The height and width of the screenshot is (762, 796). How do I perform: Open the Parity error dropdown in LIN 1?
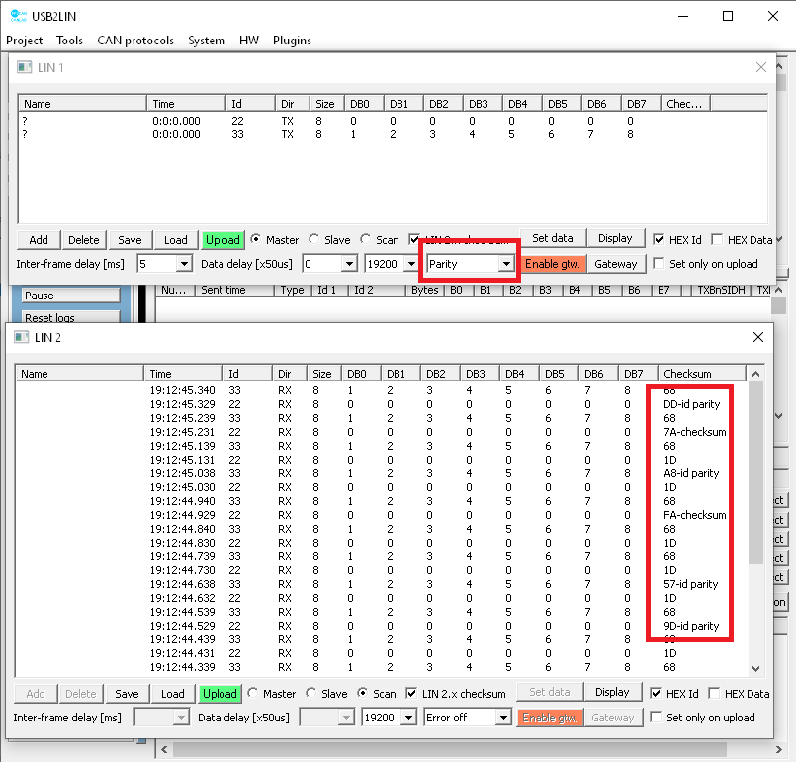(x=506, y=264)
